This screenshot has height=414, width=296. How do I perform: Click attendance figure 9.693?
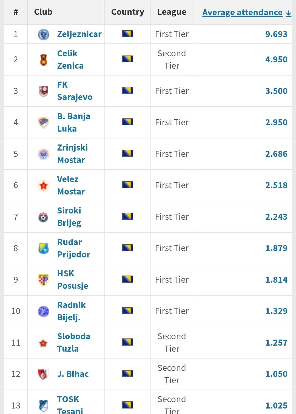[276, 34]
